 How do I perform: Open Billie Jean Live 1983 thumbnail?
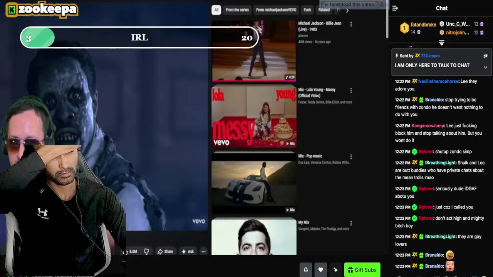(254, 50)
